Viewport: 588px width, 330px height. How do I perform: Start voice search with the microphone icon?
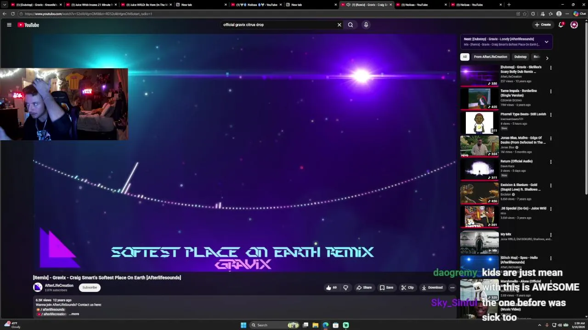(366, 25)
